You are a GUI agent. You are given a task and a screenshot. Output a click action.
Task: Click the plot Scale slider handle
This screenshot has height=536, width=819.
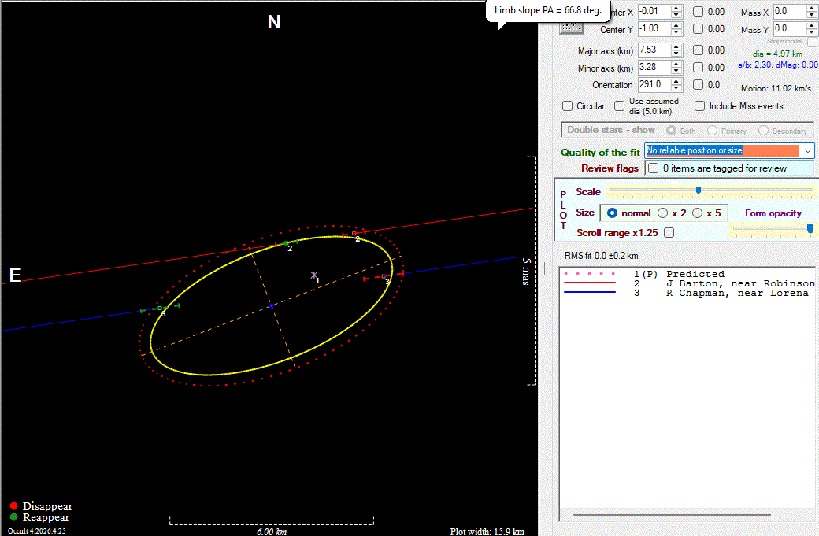pyautogui.click(x=699, y=190)
